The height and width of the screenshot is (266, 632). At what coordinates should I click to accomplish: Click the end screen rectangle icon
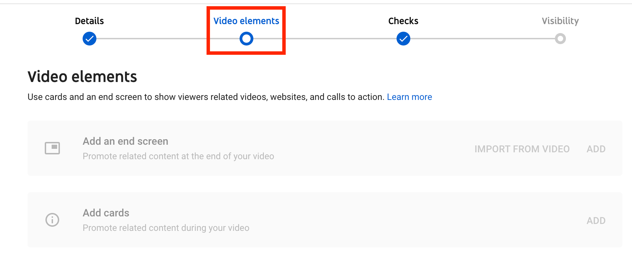[x=52, y=148]
